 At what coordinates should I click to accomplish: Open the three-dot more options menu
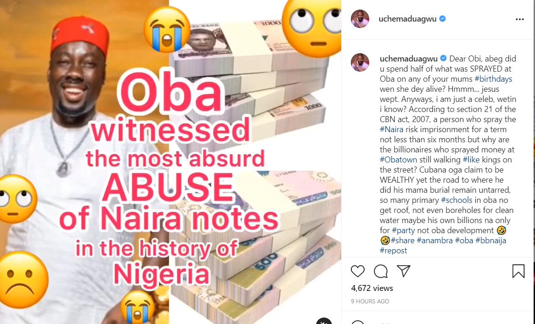520,19
